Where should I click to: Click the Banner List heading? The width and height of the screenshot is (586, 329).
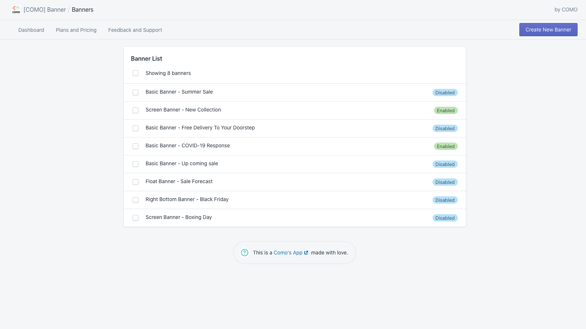[x=146, y=58]
